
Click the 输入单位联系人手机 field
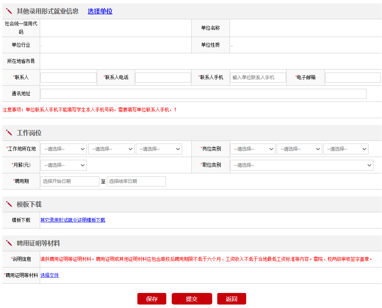click(x=258, y=78)
